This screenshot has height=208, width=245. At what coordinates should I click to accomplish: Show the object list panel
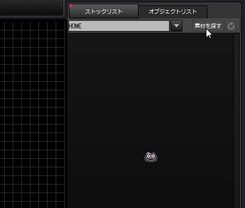[173, 12]
